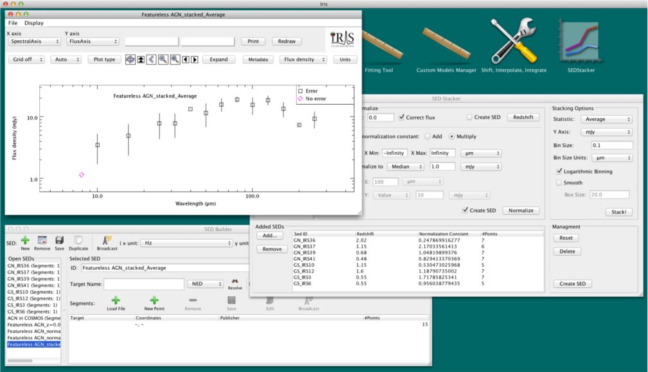This screenshot has height=372, width=648.
Task: Select the Multiply normalization radio button
Action: coord(452,136)
